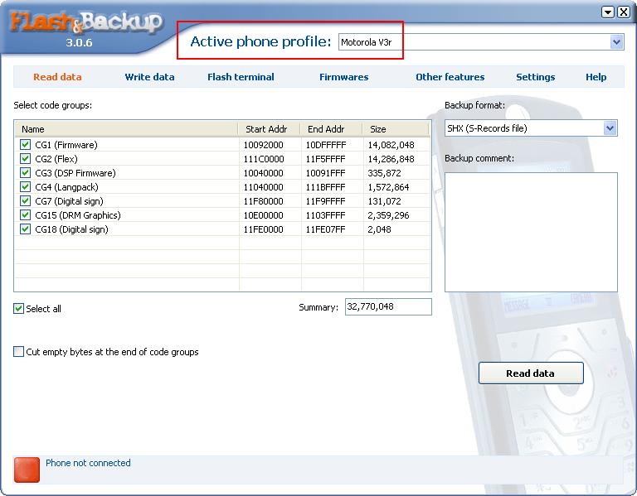
Task: Click the minimize-to-tray arrow button in title bar
Action: (608, 12)
